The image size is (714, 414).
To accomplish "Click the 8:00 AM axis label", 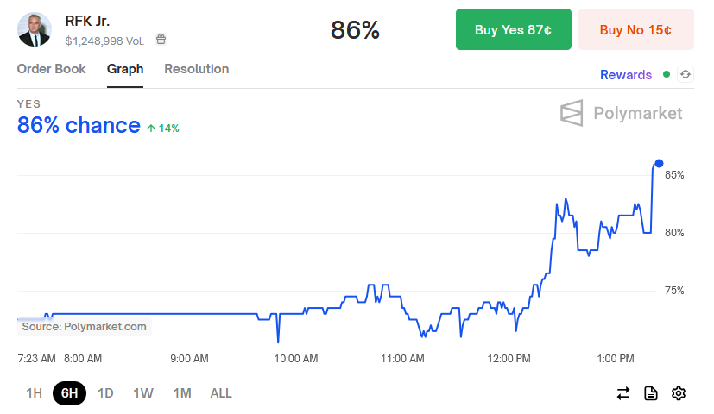I will pyautogui.click(x=83, y=359).
